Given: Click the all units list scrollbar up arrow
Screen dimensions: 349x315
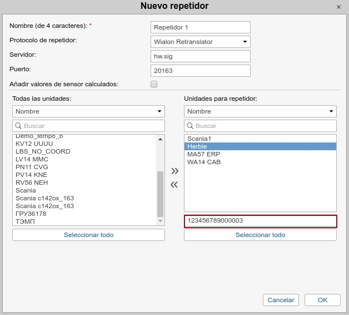Looking at the screenshot, I should coord(161,139).
